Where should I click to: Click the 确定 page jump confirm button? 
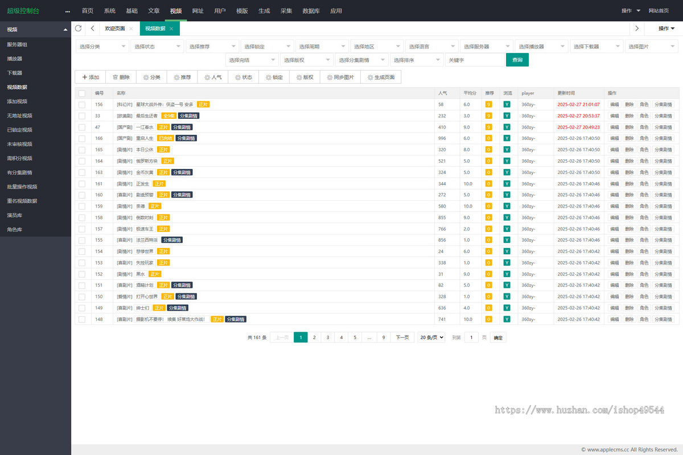(498, 338)
